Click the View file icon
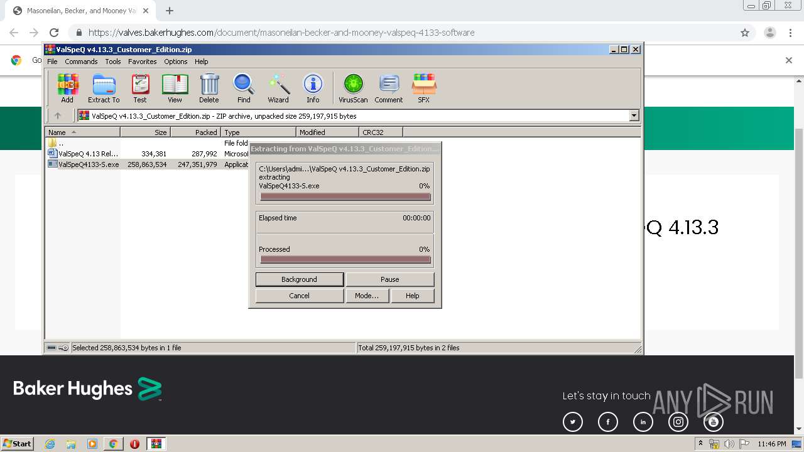 tap(175, 89)
